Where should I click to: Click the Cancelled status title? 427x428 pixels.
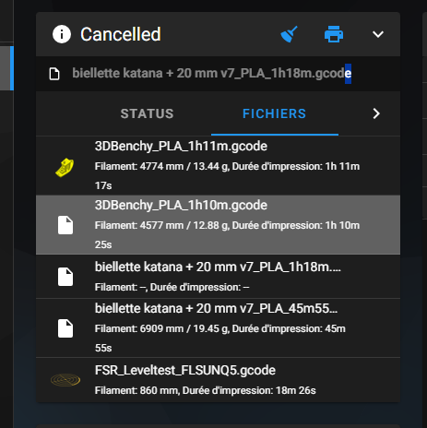tap(121, 34)
